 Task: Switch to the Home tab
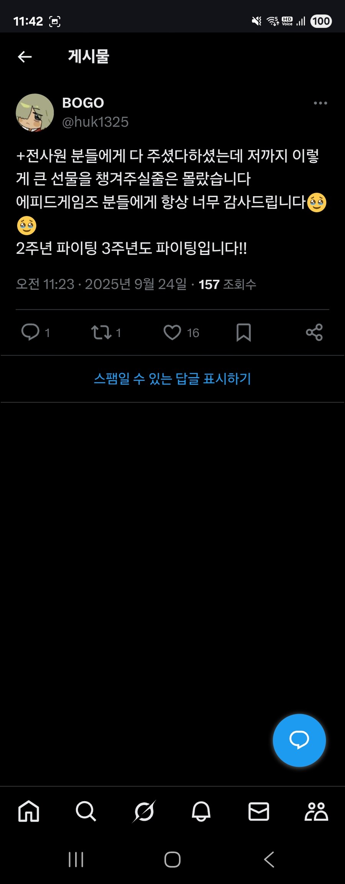[x=29, y=812]
